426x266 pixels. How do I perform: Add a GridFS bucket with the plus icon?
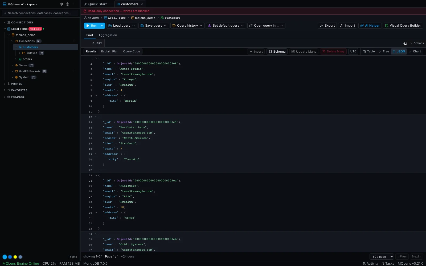coord(74,71)
